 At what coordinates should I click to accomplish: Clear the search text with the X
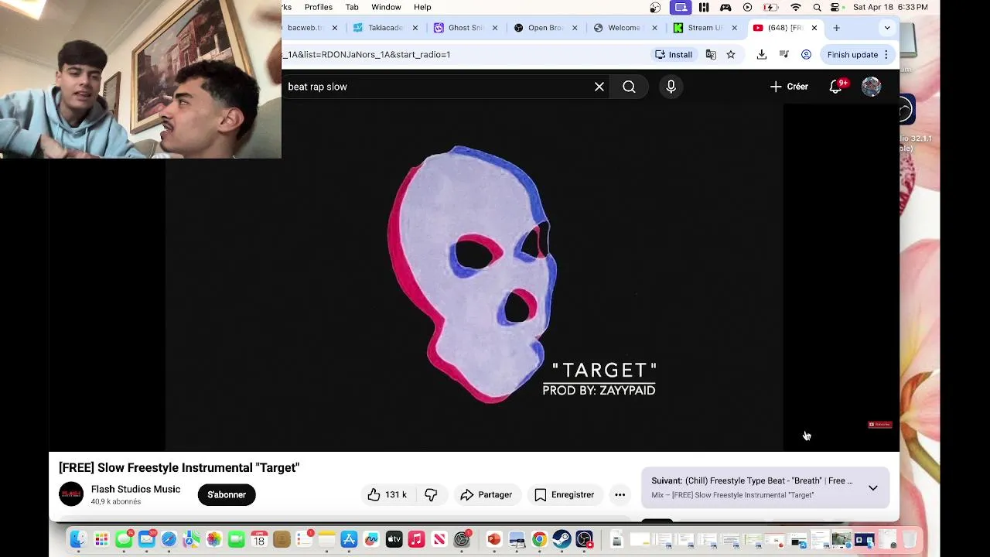tap(599, 87)
